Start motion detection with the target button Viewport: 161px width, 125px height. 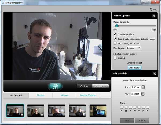coord(55,86)
